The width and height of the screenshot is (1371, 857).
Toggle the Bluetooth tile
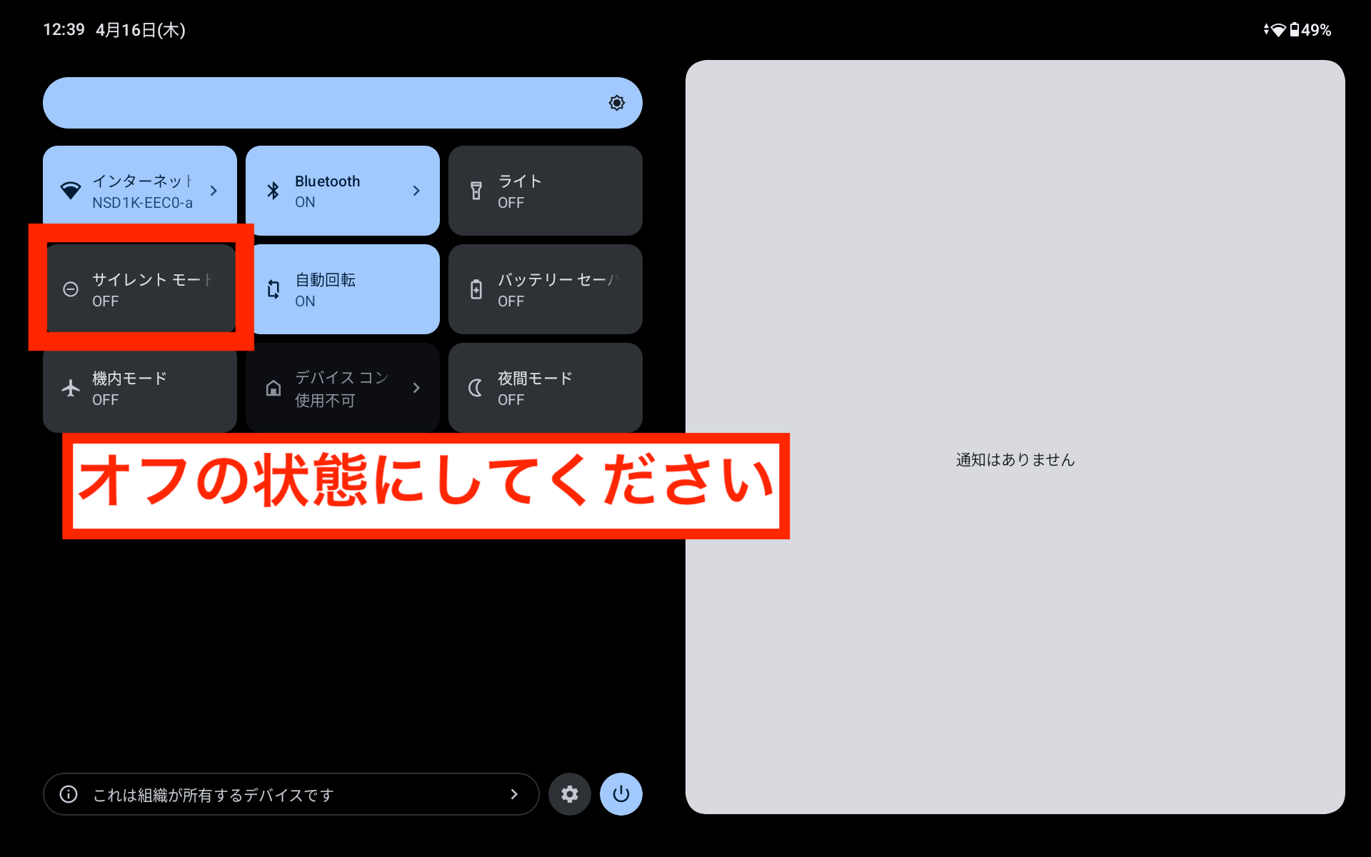343,191
